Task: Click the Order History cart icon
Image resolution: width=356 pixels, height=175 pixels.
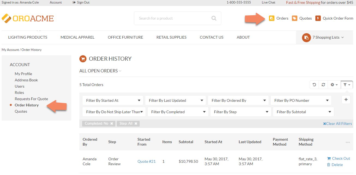Action: [83, 59]
